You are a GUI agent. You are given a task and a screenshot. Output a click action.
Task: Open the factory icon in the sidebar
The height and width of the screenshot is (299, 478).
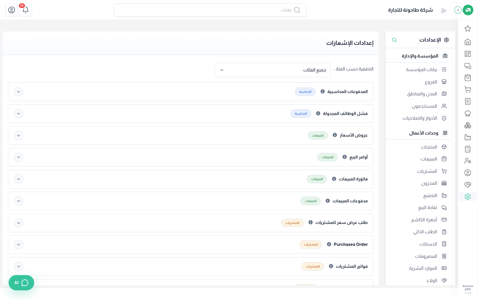click(x=468, y=137)
